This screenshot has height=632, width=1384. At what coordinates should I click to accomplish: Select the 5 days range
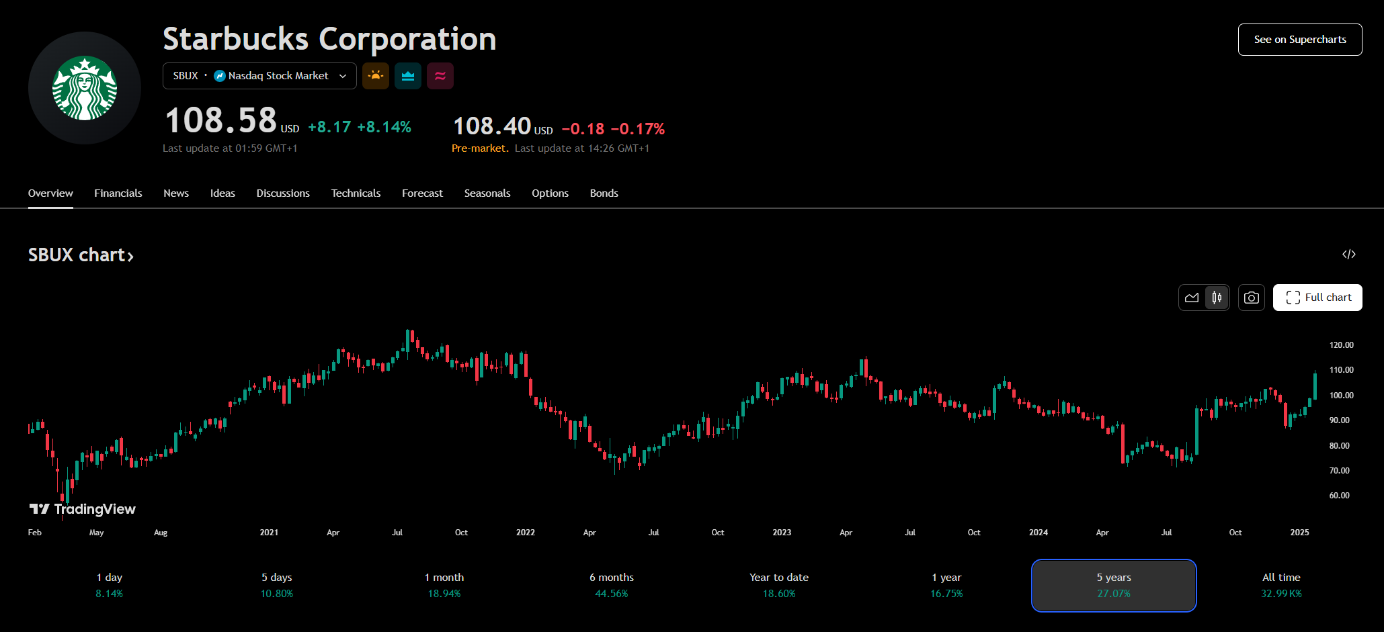coord(277,585)
